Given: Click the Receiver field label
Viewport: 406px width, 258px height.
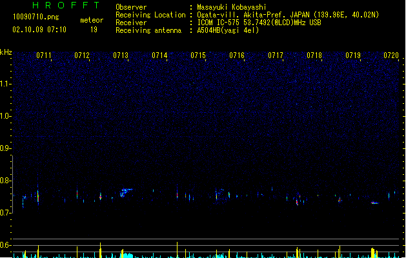Looking at the screenshot, I should [131, 23].
